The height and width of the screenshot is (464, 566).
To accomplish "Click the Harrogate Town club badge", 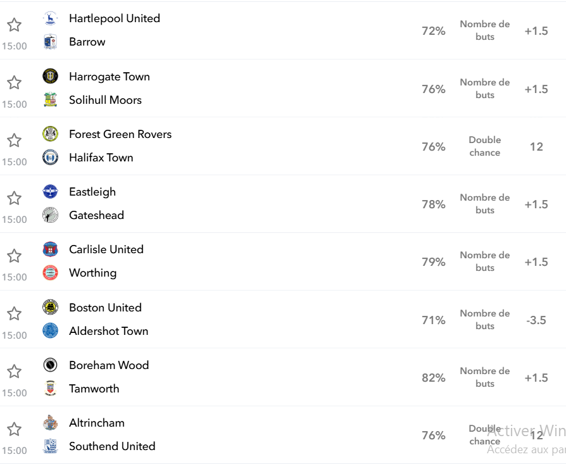I will click(50, 76).
